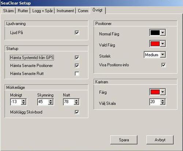Click the SeaClear Setup title bar
183x151 pixels.
91,3
